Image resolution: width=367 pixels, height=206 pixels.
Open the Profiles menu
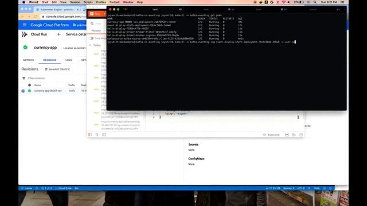101,2
